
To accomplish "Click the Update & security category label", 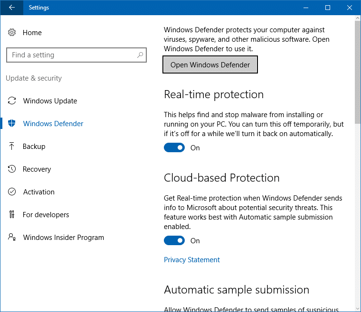I will [x=34, y=78].
